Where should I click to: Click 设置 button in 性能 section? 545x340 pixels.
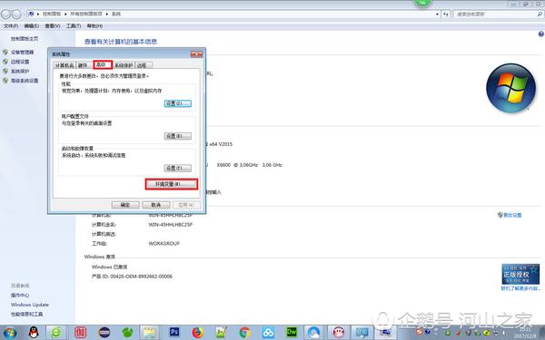(x=178, y=103)
